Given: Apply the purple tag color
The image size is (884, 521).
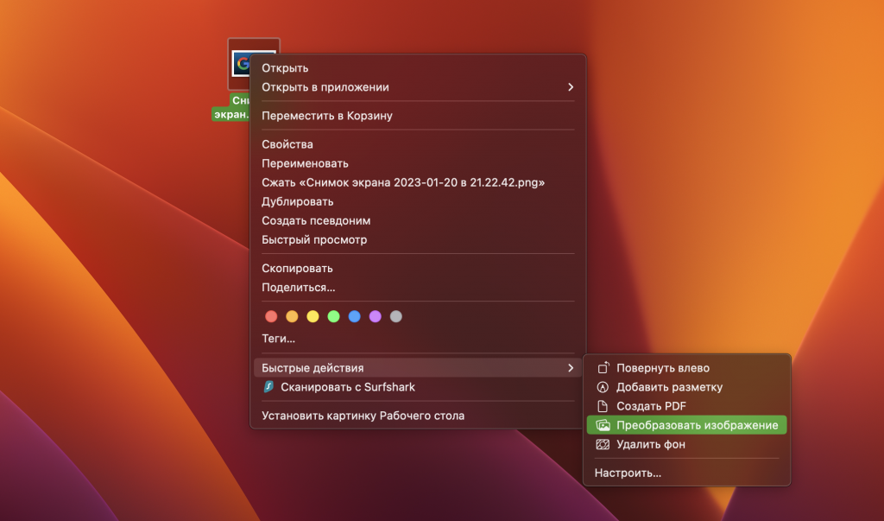Looking at the screenshot, I should [x=376, y=316].
